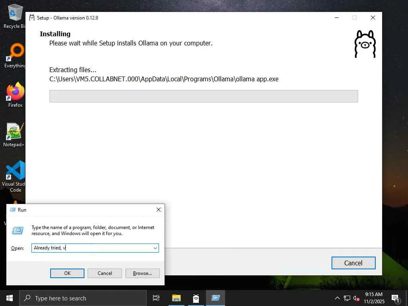Screen dimensions: 408x306
Task: Cancel the Ollama installation
Action: (x=353, y=263)
